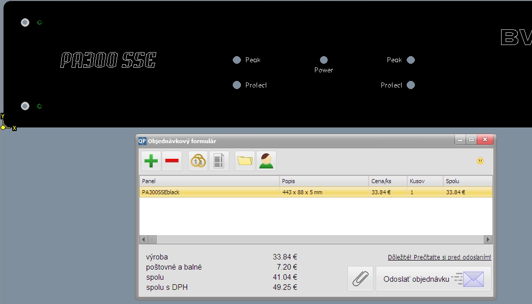Viewport: 532px width, 304px height.
Task: Click the Kusov column header
Action: tap(425, 181)
